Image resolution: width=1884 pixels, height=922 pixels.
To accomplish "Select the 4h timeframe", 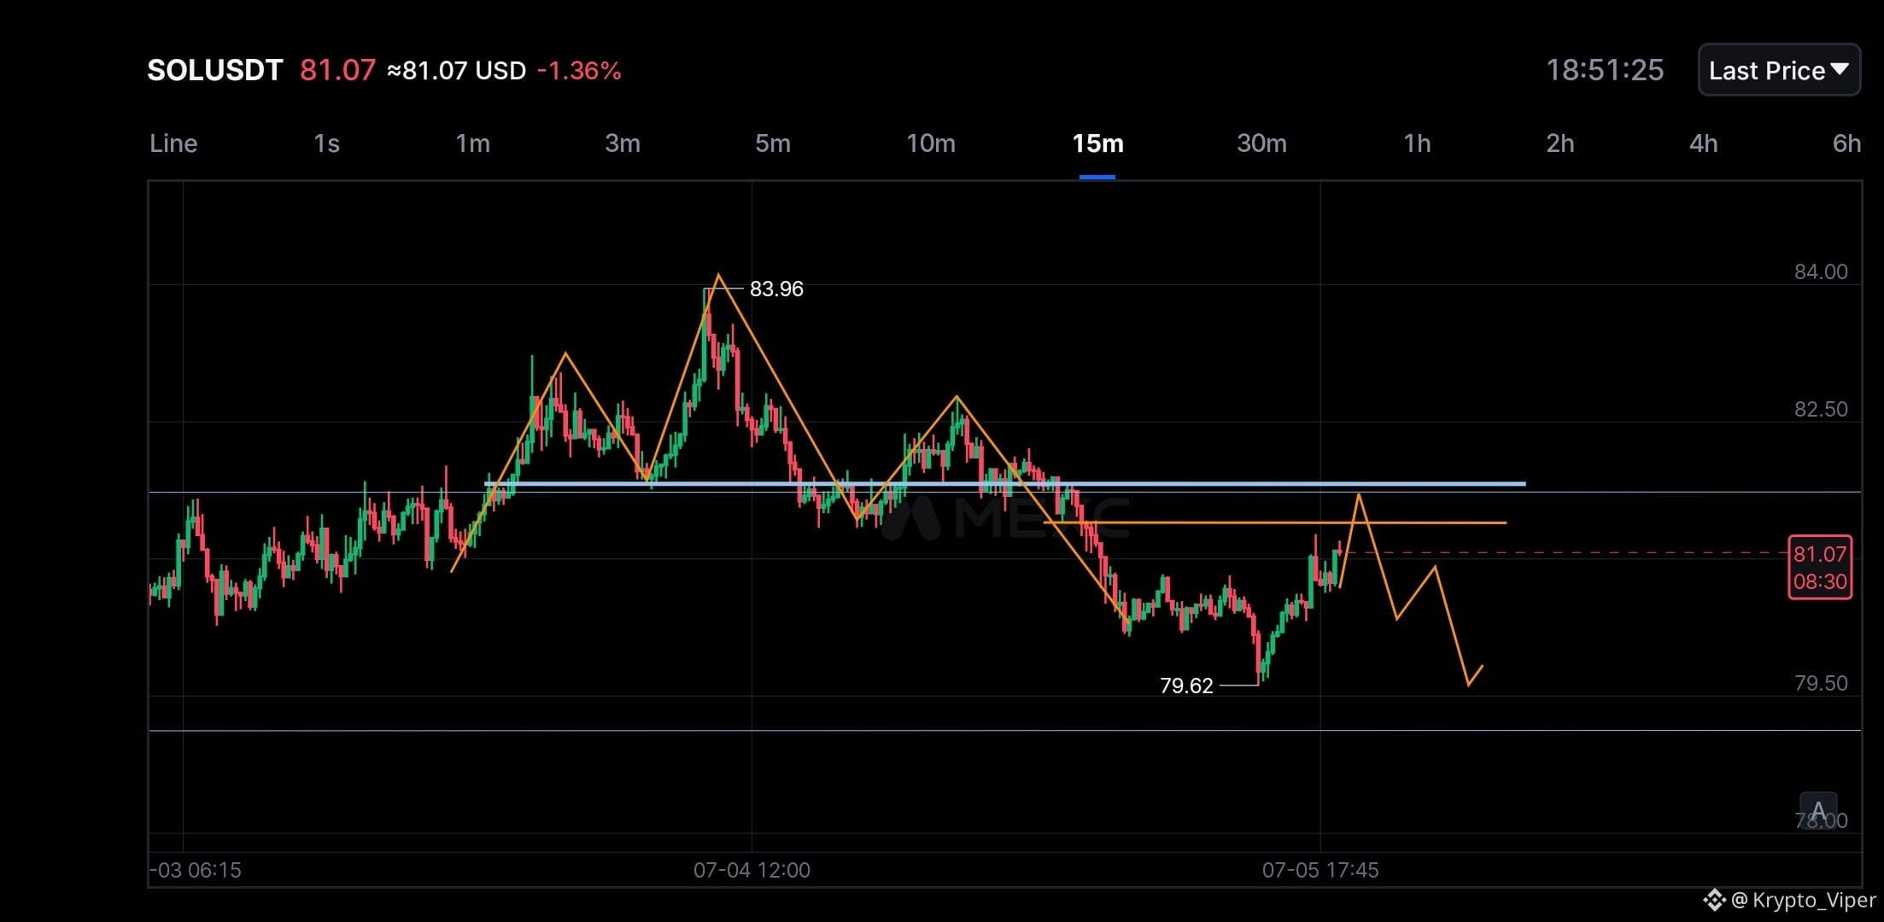I will (1703, 143).
